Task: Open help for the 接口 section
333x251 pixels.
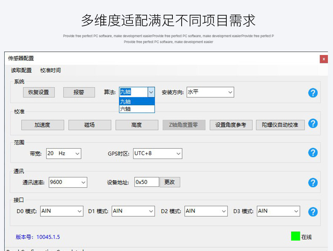Action: [313, 212]
